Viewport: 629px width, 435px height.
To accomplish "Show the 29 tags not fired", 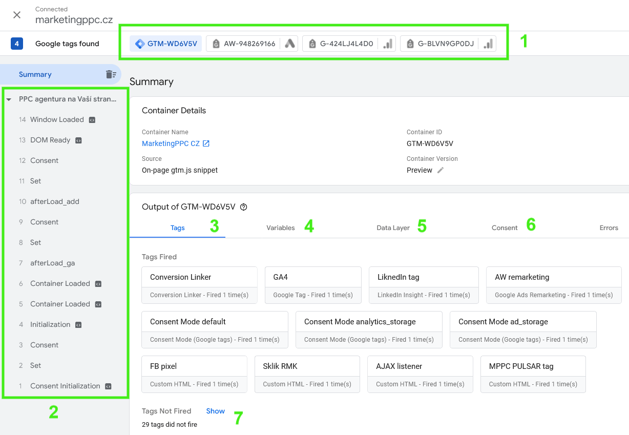I will pos(215,411).
